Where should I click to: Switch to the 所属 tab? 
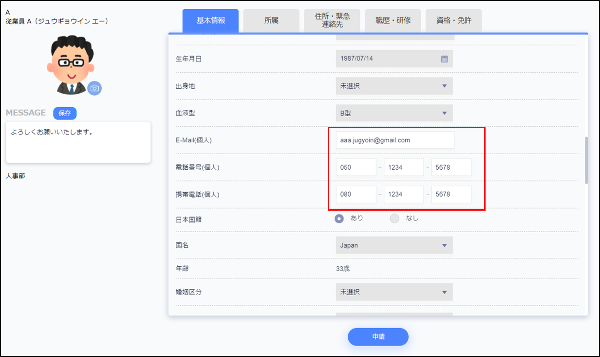271,21
